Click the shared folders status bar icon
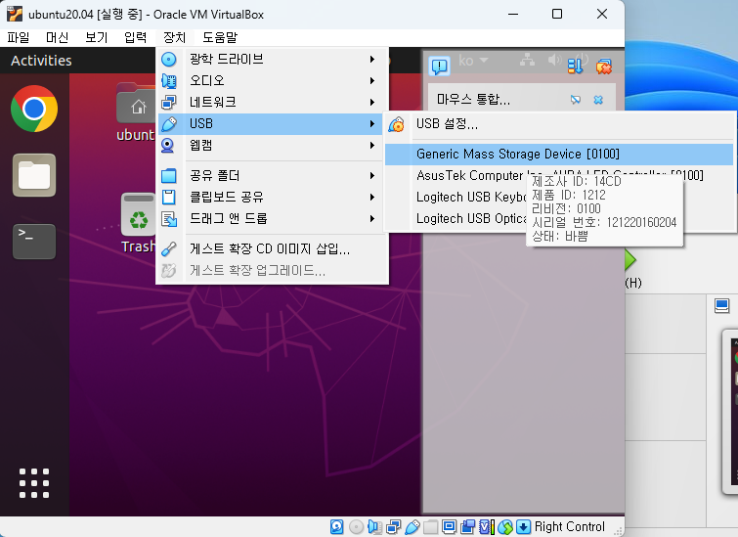The height and width of the screenshot is (537, 738). click(x=431, y=526)
